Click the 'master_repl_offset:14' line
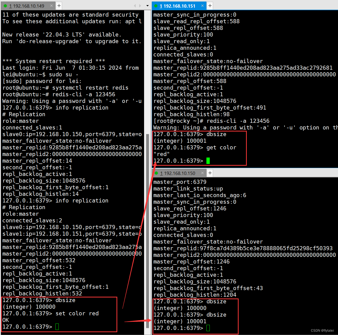The image size is (338, 335). [37, 161]
